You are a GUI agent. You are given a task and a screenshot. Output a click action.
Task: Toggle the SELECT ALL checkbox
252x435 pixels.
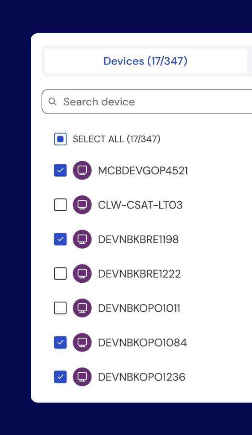60,139
